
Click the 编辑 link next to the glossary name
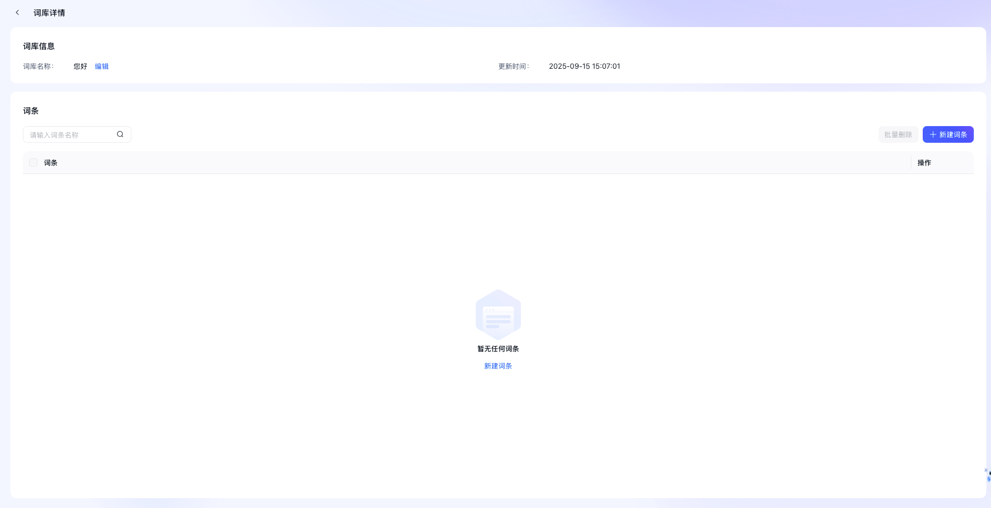pos(102,66)
